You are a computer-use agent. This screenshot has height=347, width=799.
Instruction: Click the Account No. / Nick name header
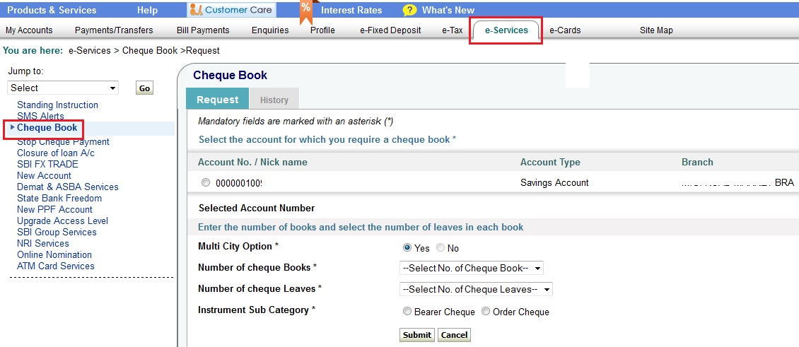(x=252, y=163)
